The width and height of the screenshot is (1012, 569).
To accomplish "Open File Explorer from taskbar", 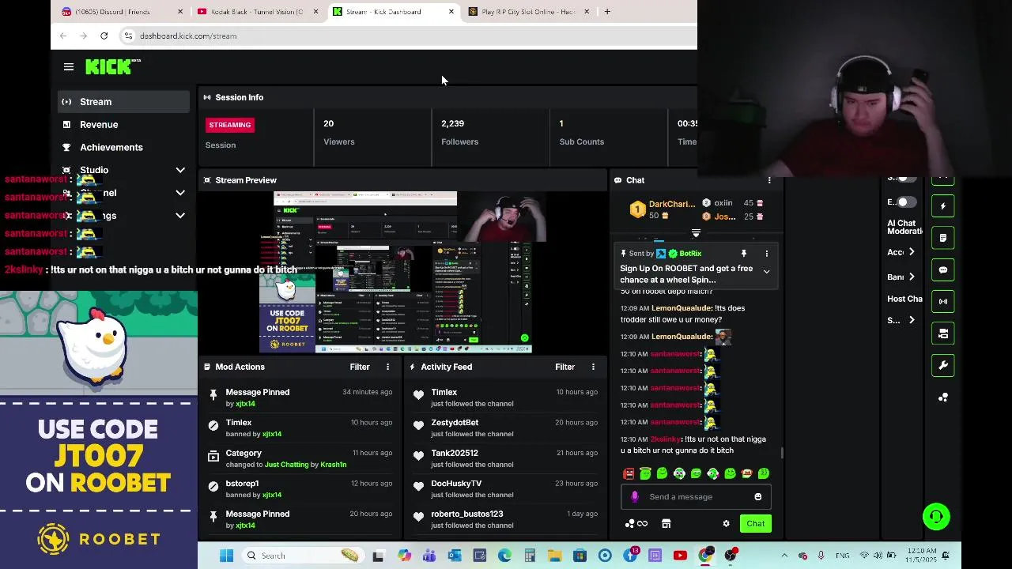I will 555,556.
